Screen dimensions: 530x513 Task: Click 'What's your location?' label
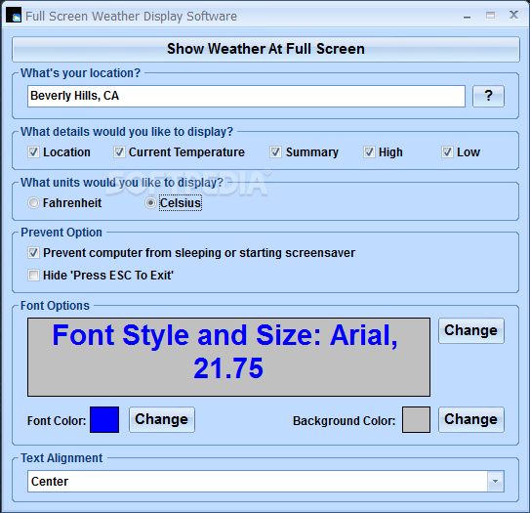[80, 73]
